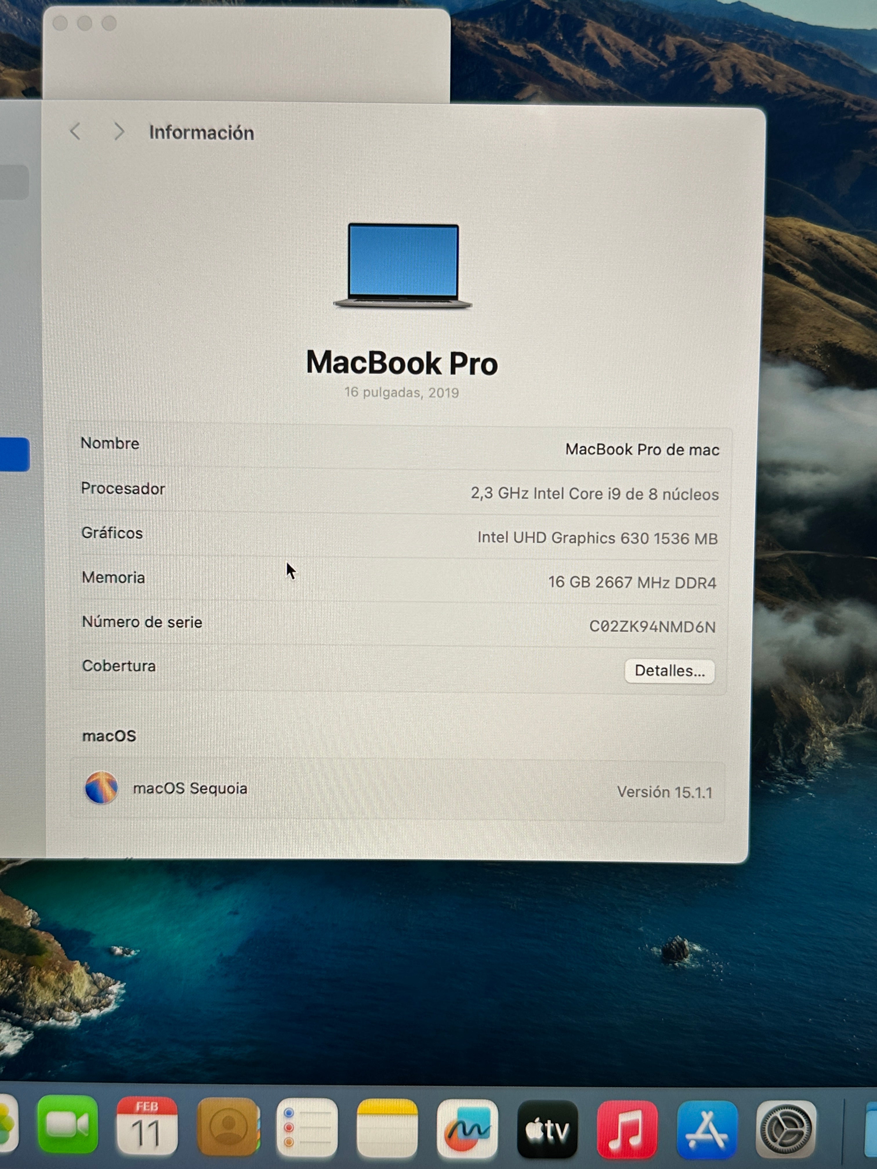Open Notes app in dock
The image size is (877, 1169).
click(387, 1128)
